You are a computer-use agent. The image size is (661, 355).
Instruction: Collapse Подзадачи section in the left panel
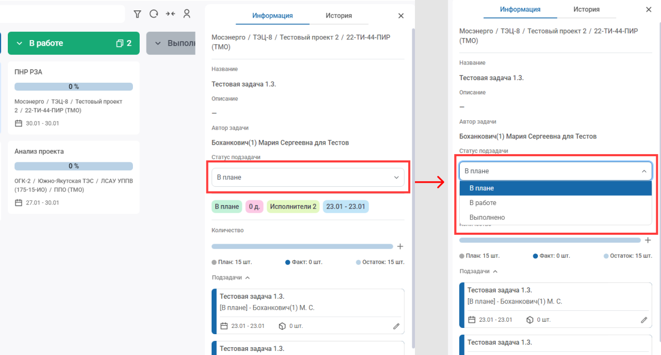coord(247,277)
